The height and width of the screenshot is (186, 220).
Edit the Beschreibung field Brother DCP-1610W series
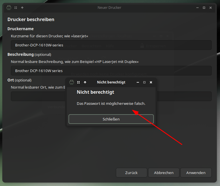coord(111,71)
